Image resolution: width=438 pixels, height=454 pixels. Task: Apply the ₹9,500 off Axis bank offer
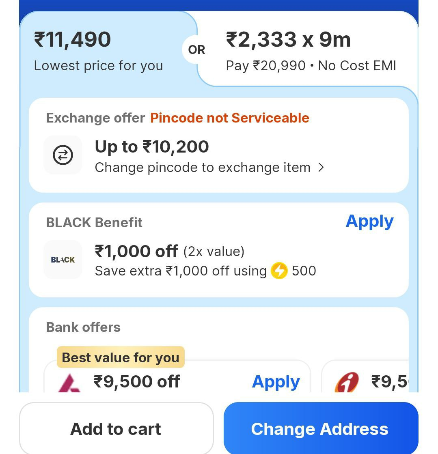coord(276,382)
